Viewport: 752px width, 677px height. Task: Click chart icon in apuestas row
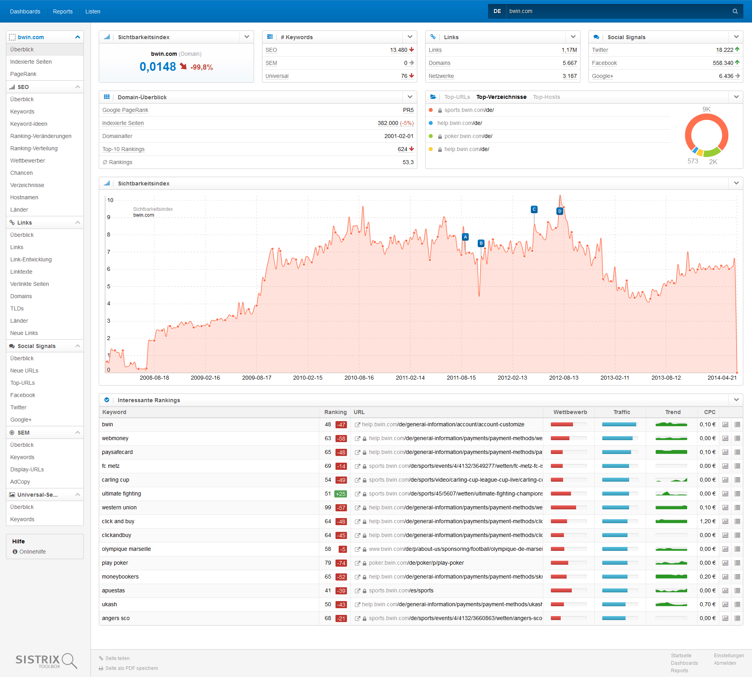click(725, 590)
